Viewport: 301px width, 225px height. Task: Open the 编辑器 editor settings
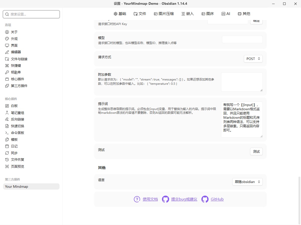pyautogui.click(x=31, y=52)
